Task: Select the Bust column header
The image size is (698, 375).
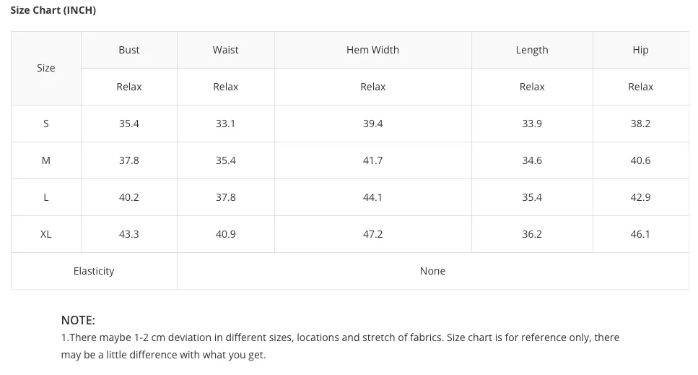Action: (129, 50)
